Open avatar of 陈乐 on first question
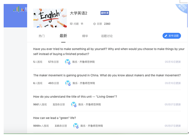Viewport: 189px width, 135px height. pyautogui.click(x=68, y=62)
